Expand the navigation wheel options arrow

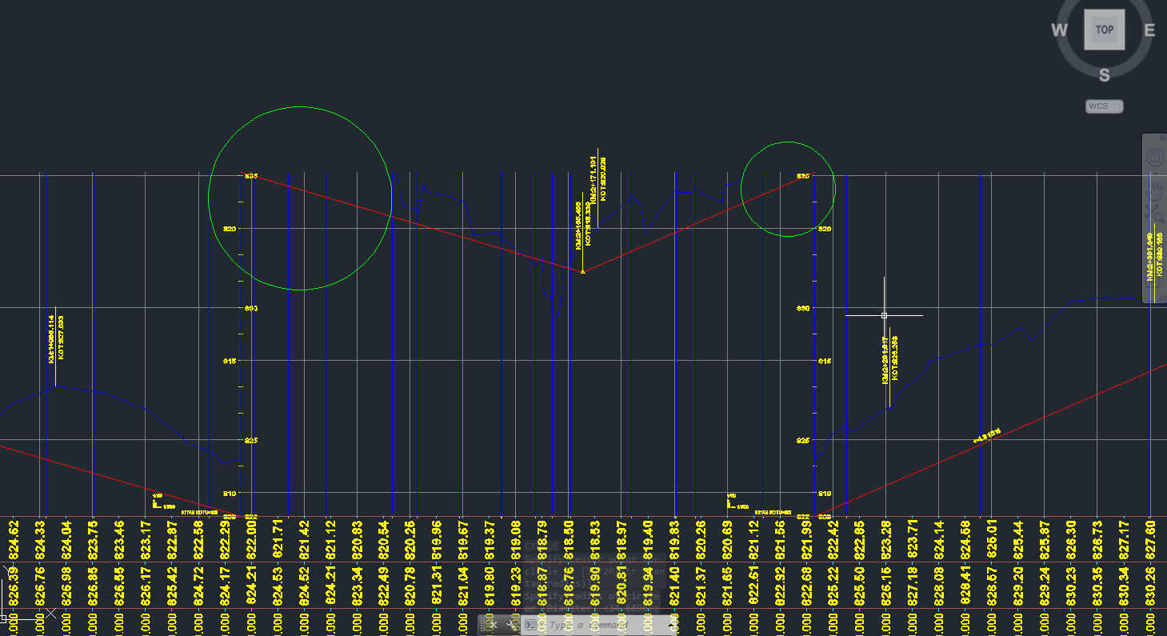coord(1154,174)
